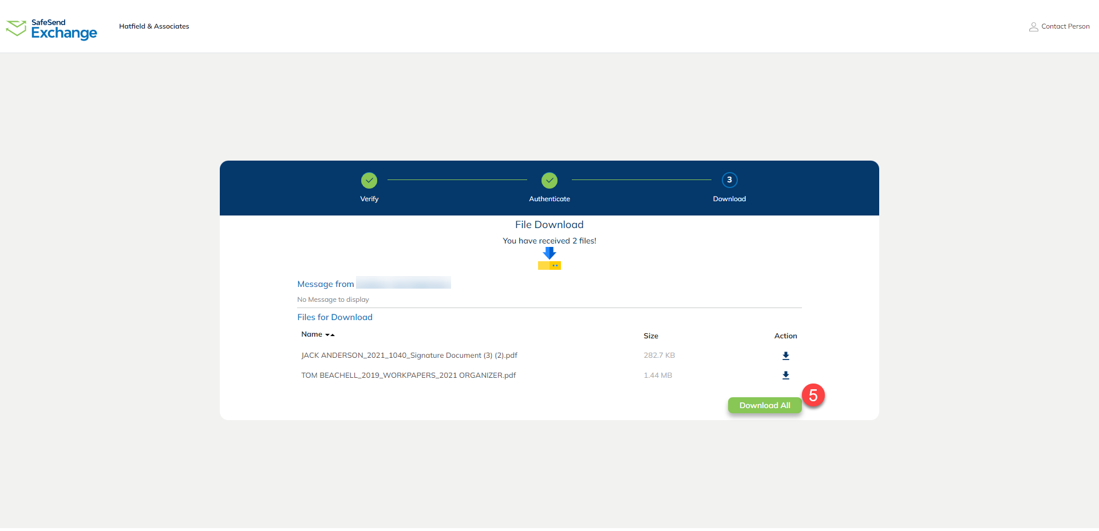Screen dimensions: 1099x531
Task: Open the Contact Person link
Action: coord(1065,26)
